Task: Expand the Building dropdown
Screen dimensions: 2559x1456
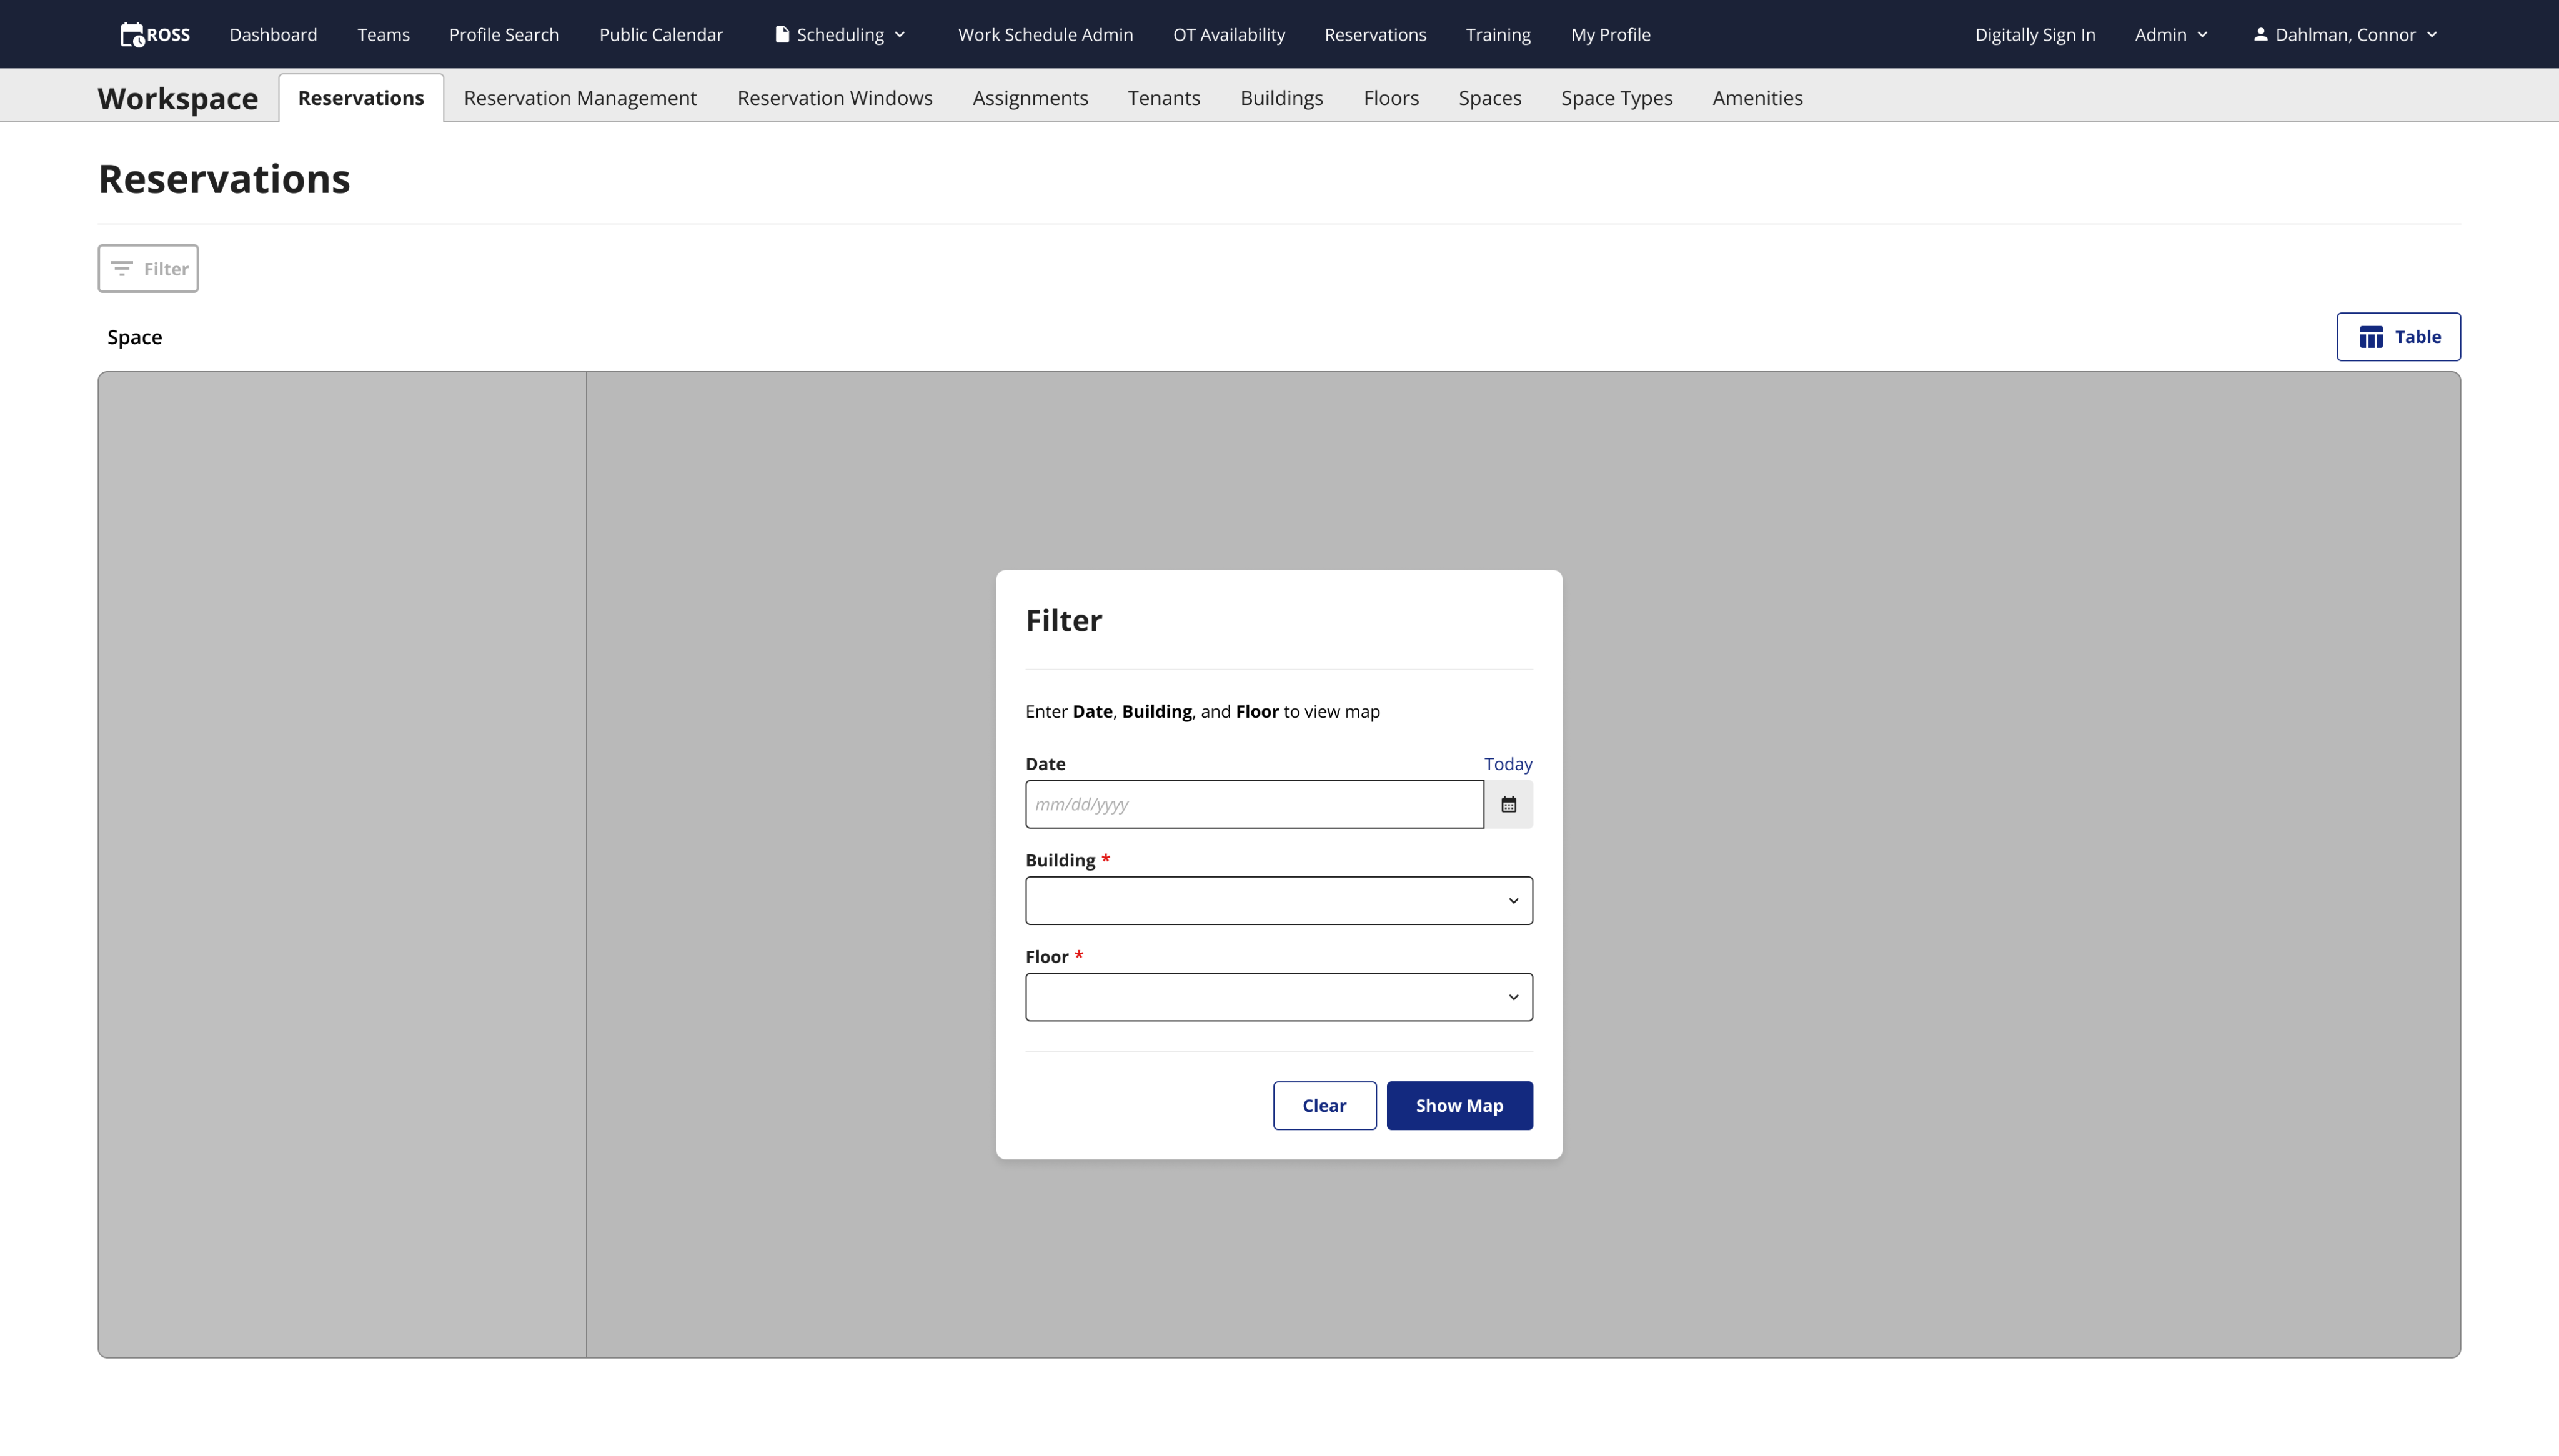Action: [1278, 901]
